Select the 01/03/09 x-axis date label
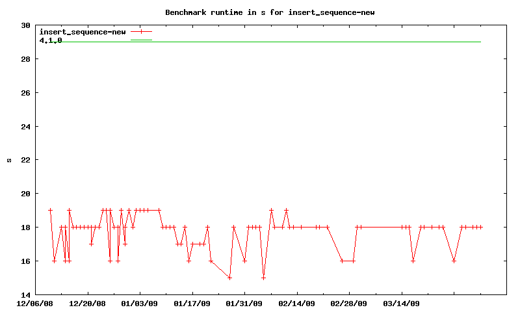Image resolution: width=520 pixels, height=312 pixels. 140,304
